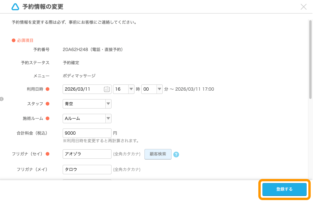Open the hour combo box showing 16
The height and width of the screenshot is (203, 316).
(x=121, y=89)
